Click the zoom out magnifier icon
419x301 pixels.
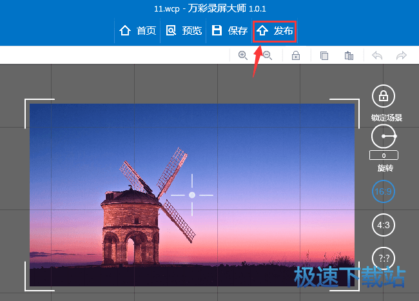[x=267, y=55]
